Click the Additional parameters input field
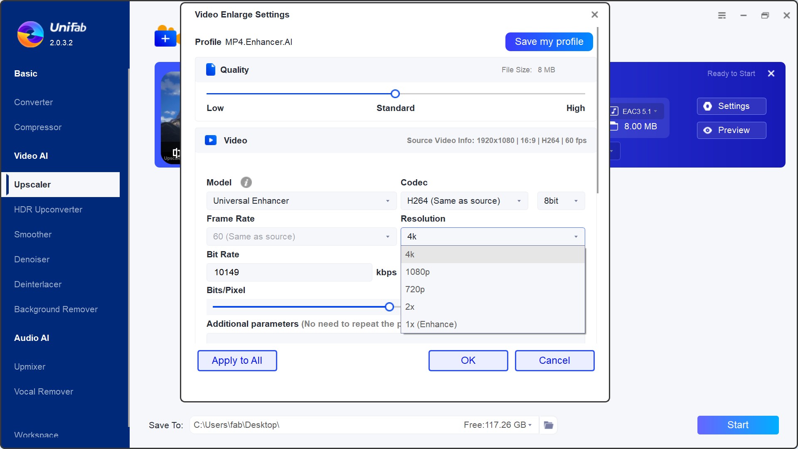 click(396, 338)
